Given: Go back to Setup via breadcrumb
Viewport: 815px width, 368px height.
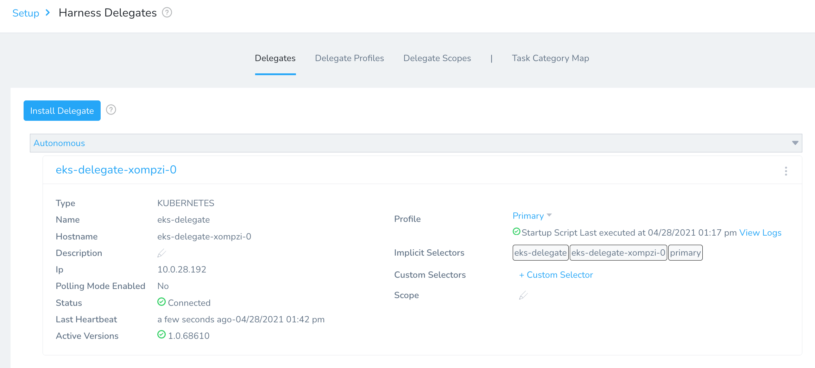Looking at the screenshot, I should point(26,13).
